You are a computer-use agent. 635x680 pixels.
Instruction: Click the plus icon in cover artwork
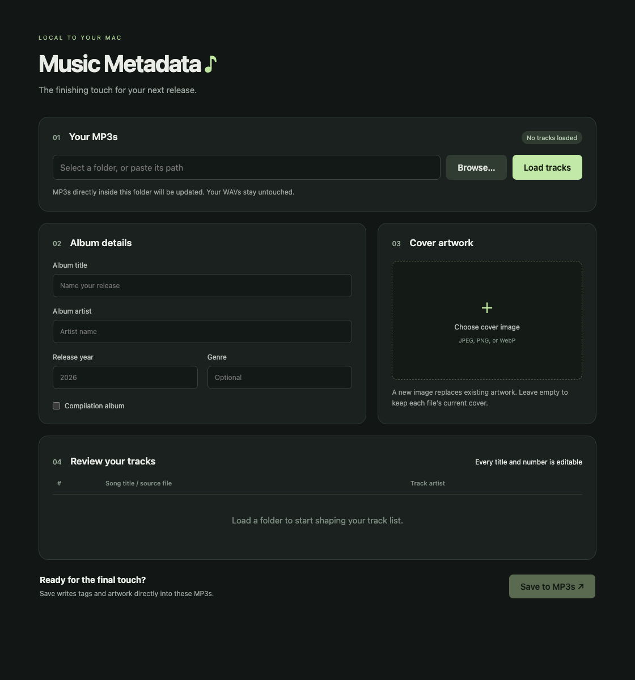point(487,308)
